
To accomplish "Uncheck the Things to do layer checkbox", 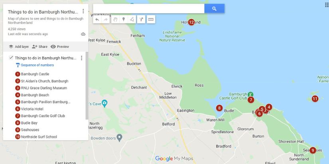I will pyautogui.click(x=11, y=58).
